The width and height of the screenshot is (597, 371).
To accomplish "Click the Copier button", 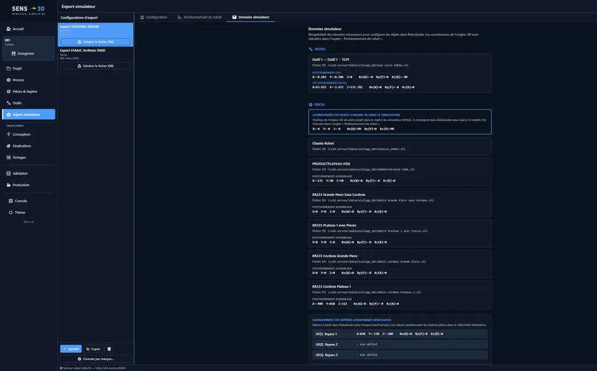I will [93, 349].
